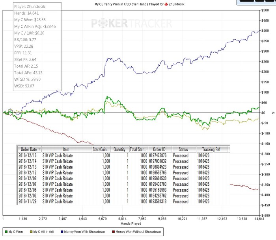Click the 5,679 hands axis label
Image resolution: width=276 pixels, height=240 pixels.
pos(103,219)
